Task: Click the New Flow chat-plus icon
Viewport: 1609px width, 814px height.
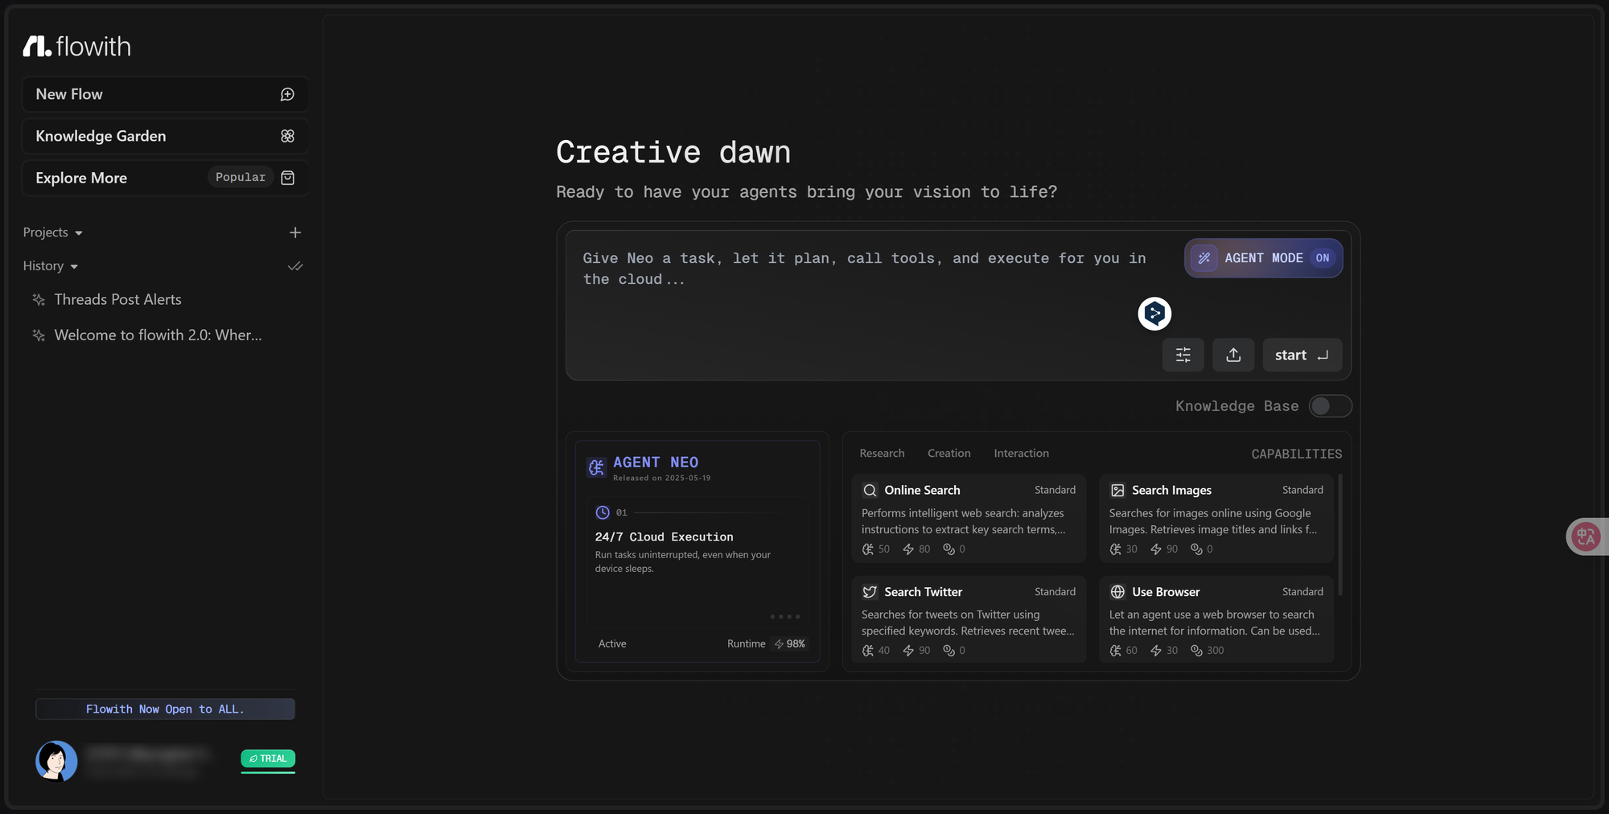Action: click(287, 94)
